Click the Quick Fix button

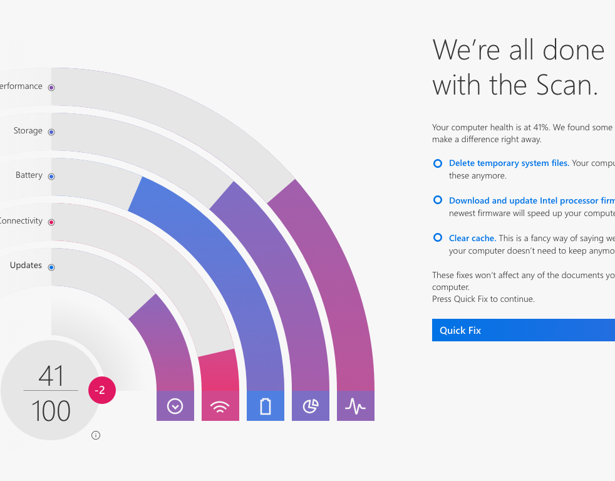[x=523, y=330]
